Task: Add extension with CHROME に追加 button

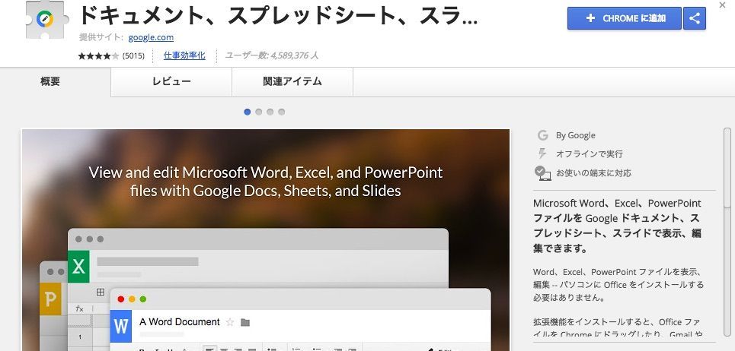Action: coord(625,19)
